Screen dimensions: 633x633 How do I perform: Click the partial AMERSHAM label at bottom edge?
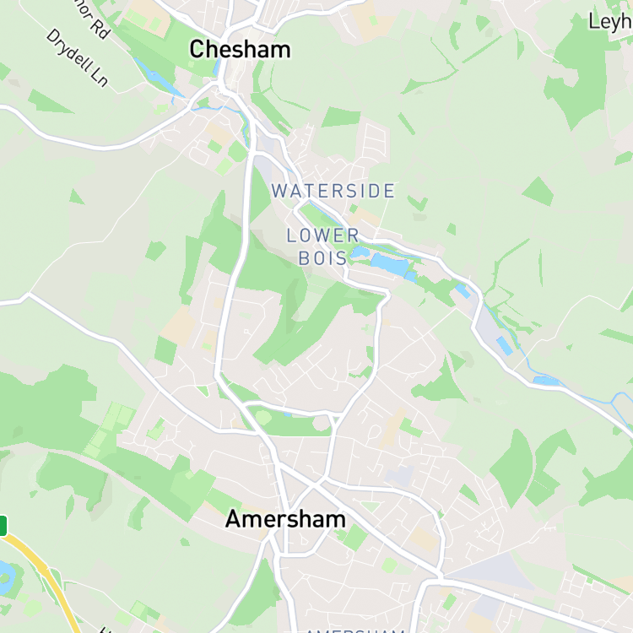point(355,630)
